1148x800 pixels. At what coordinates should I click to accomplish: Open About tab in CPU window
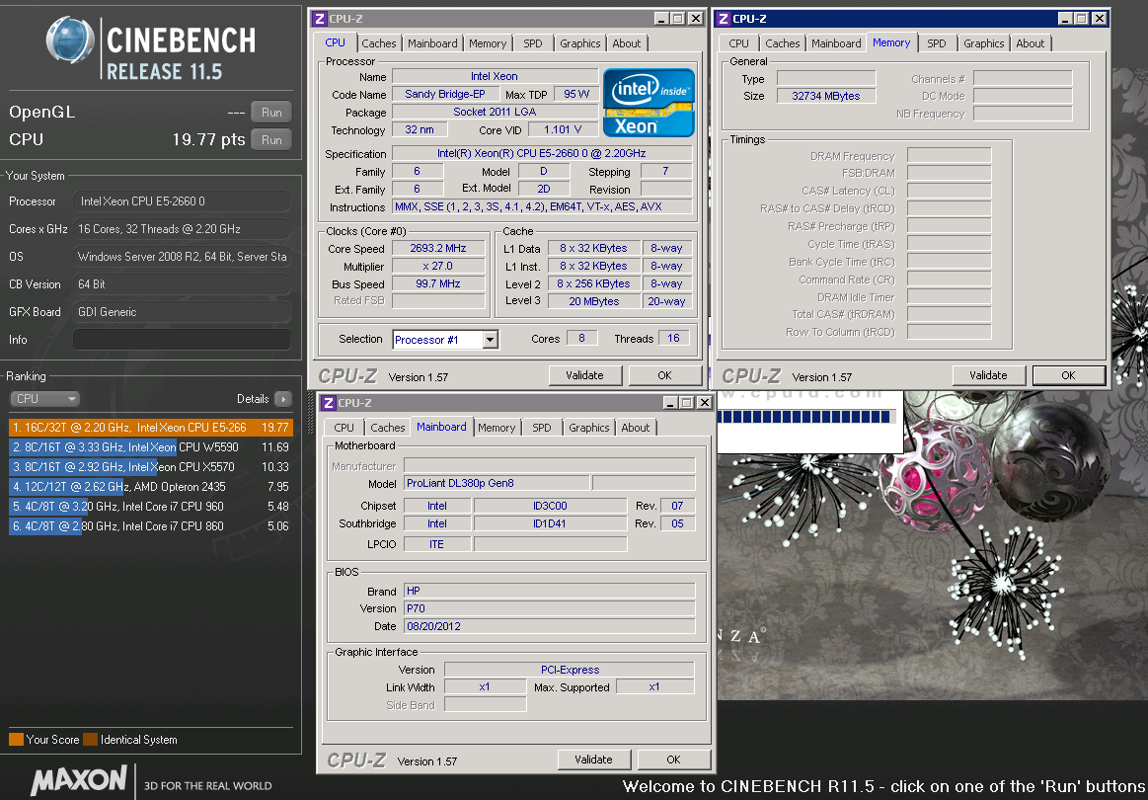[x=627, y=43]
